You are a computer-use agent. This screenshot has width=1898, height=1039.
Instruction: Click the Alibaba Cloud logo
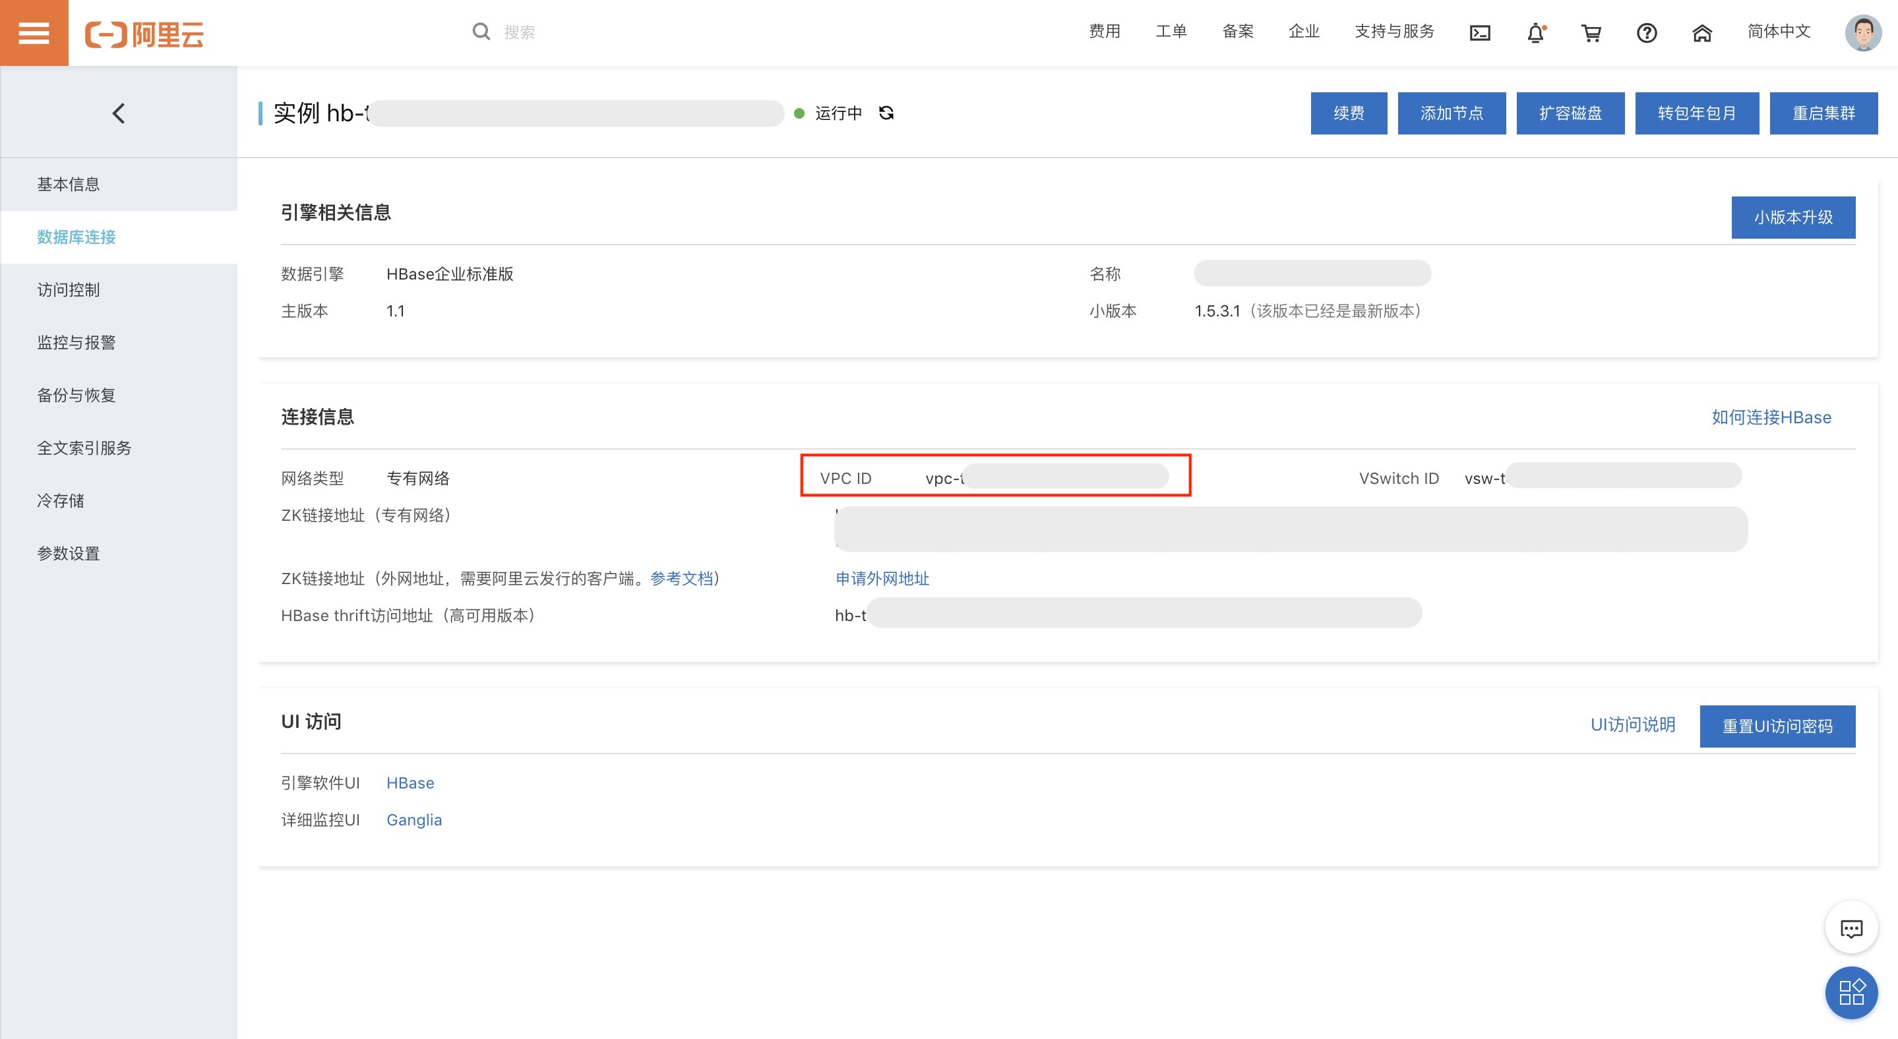coord(144,34)
